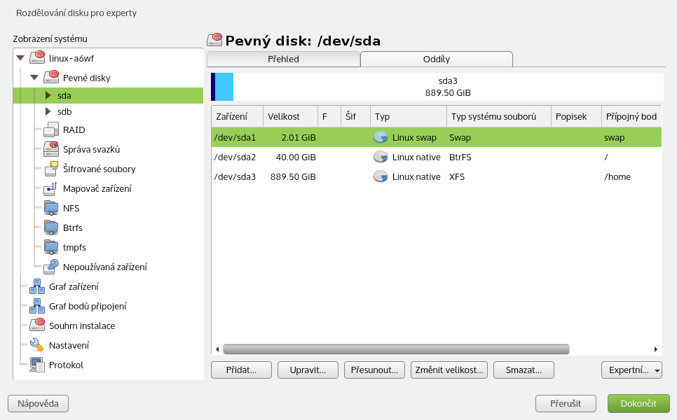Click the Smazat button

click(x=524, y=370)
